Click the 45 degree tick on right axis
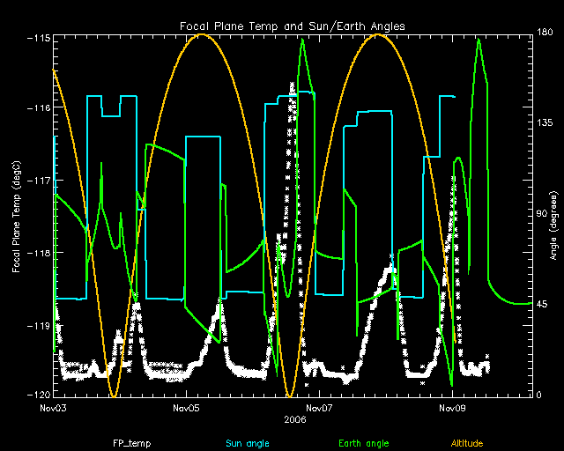Screen dimensions: 564x451 pyautogui.click(x=541, y=305)
